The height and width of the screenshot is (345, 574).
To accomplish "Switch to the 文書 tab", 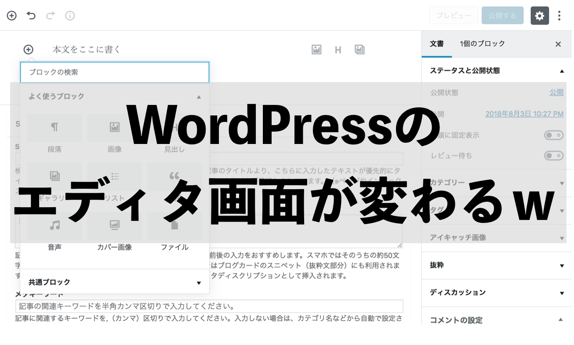I will (x=437, y=44).
